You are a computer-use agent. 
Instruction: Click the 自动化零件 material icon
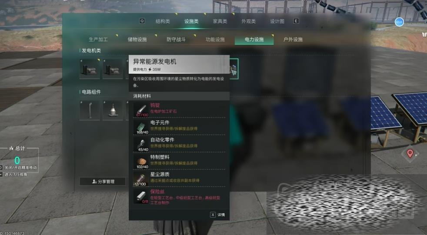tap(142, 144)
